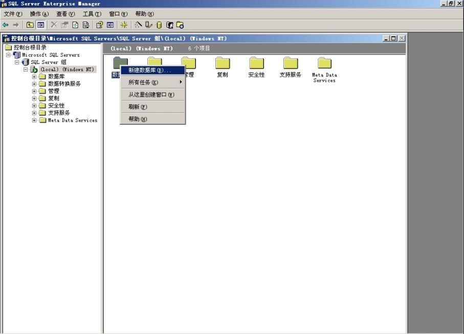Open the 操作 menu
Screen dimensions: 464x334
pos(39,14)
